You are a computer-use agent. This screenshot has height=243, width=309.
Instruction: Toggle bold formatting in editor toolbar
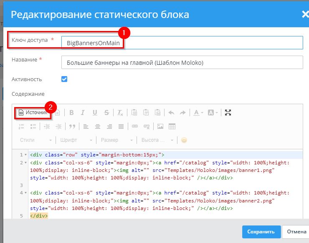pyautogui.click(x=71, y=113)
